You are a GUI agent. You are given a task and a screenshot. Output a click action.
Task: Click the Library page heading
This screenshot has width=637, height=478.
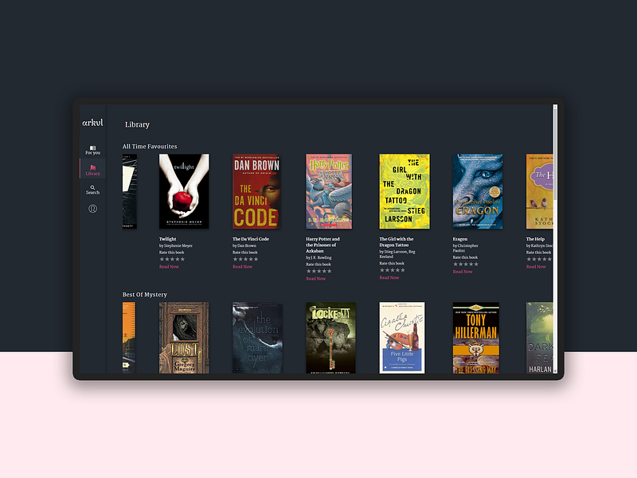click(137, 124)
